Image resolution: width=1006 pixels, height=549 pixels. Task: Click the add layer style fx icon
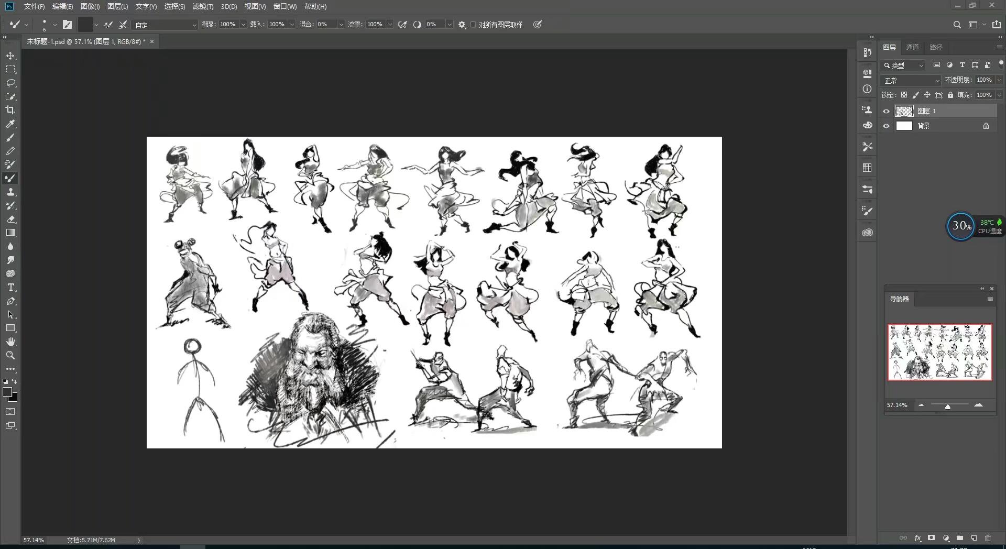917,538
